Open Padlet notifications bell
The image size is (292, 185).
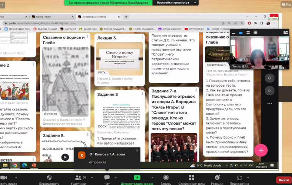coord(269,78)
